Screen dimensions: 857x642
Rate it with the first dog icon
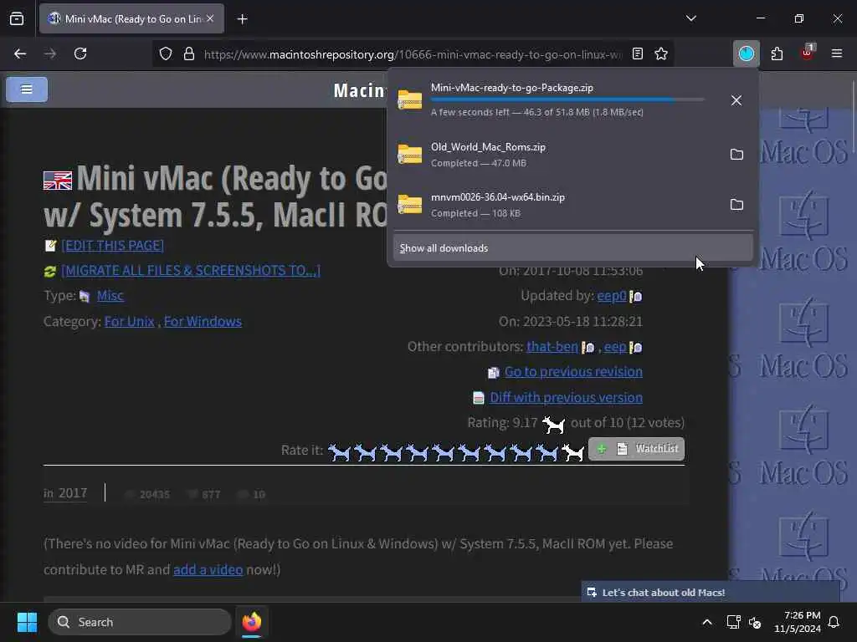click(x=339, y=452)
